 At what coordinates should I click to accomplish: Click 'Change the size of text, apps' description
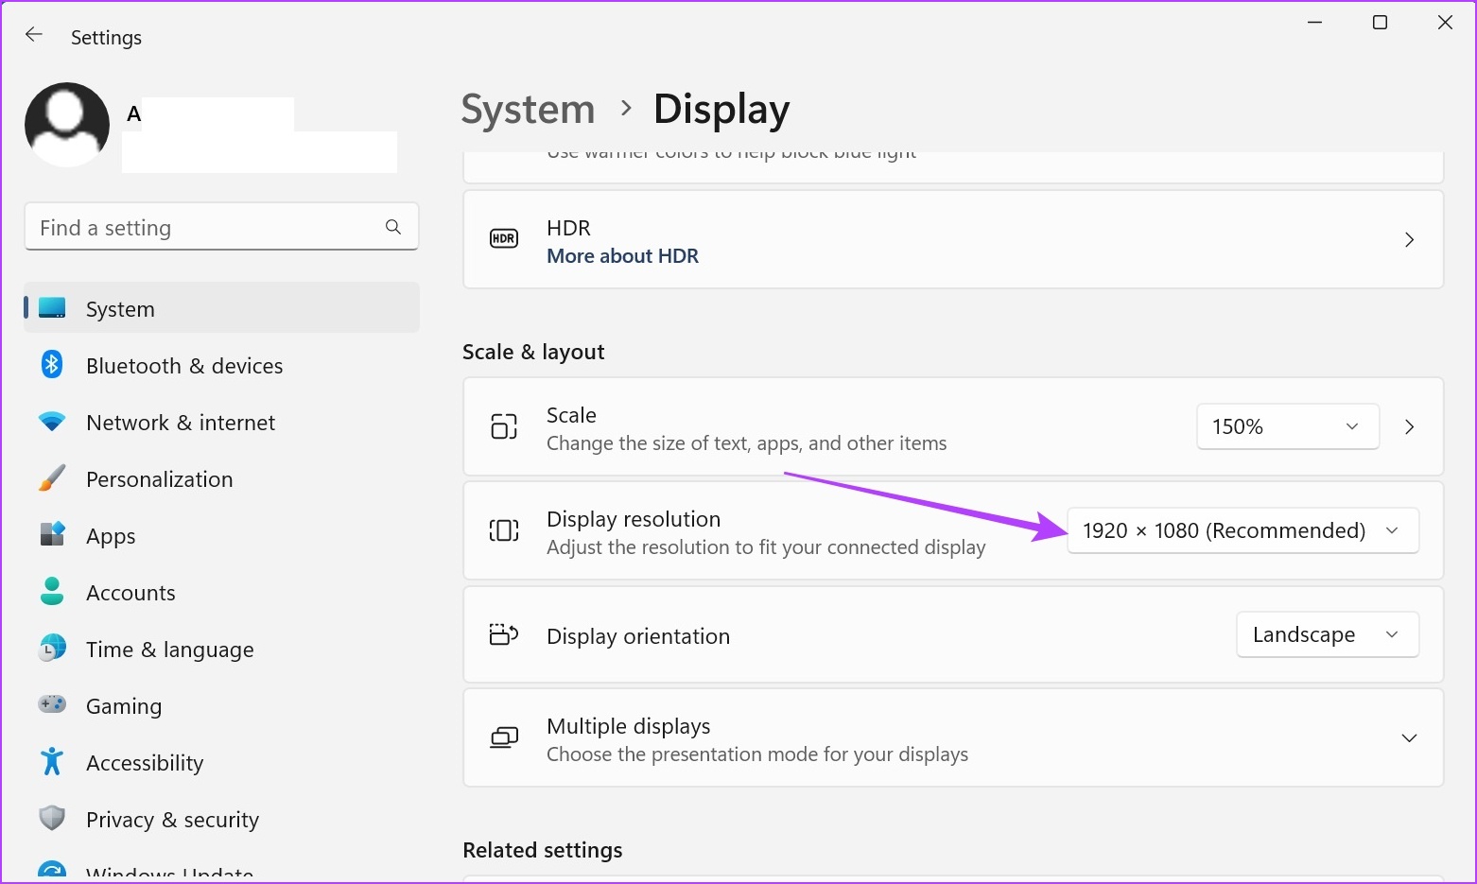pyautogui.click(x=746, y=443)
